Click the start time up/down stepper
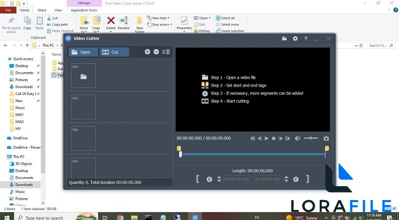The image size is (399, 220). tap(219, 179)
